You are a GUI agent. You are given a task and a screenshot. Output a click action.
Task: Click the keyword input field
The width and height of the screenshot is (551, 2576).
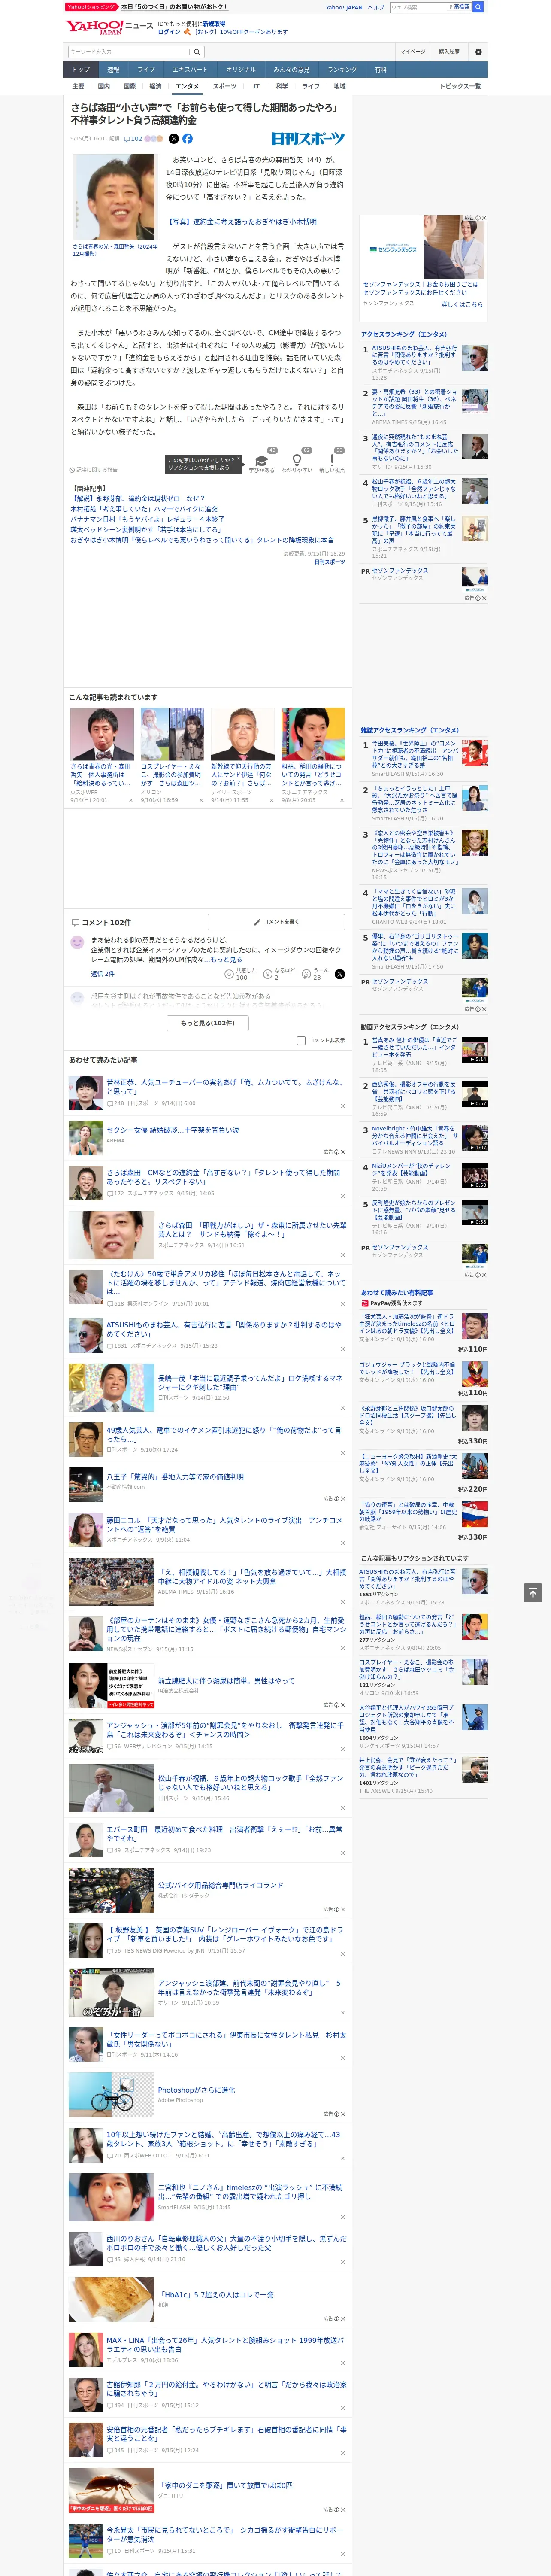[128, 52]
